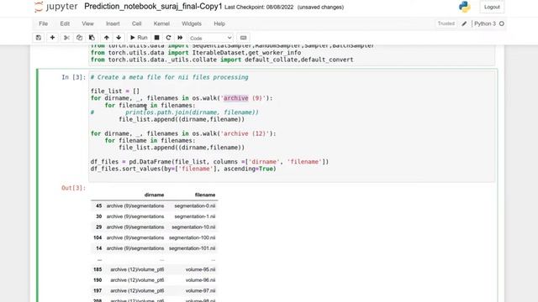Click the filename column header

pyautogui.click(x=205, y=195)
